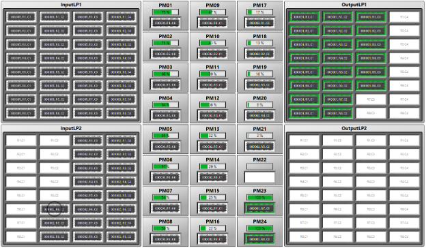Click the green-highlighted chip in PM23
Screen dimensions: 426x248
pyautogui.click(x=259, y=208)
